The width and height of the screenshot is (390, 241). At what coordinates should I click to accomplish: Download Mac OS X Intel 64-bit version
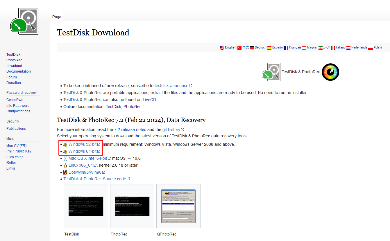coord(90,159)
